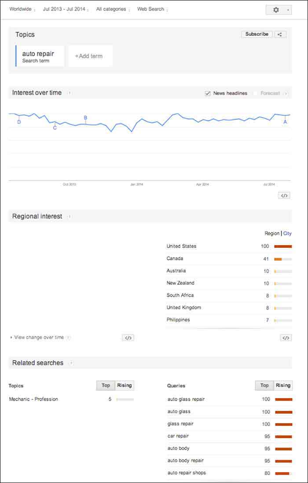Uncheck the News headlines checkbox
Image resolution: width=308 pixels, height=483 pixels.
[x=207, y=93]
